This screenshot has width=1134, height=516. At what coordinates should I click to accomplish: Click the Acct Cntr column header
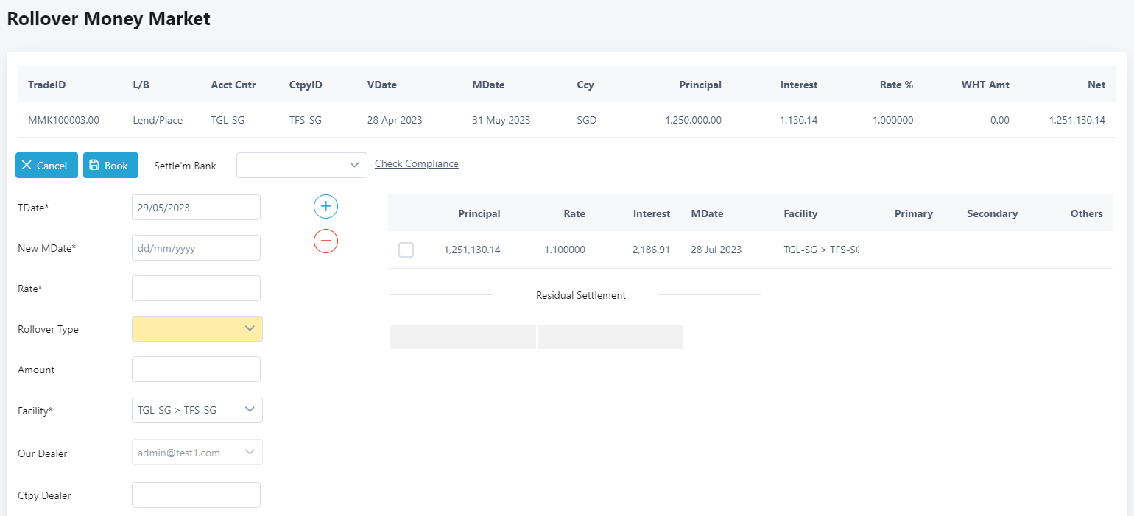click(x=233, y=85)
